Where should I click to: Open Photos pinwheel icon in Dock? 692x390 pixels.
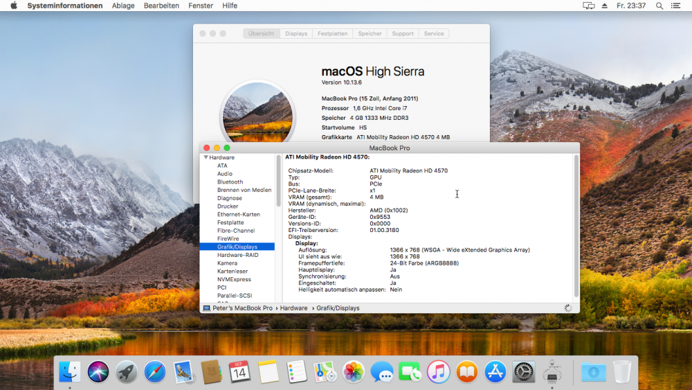[354, 372]
